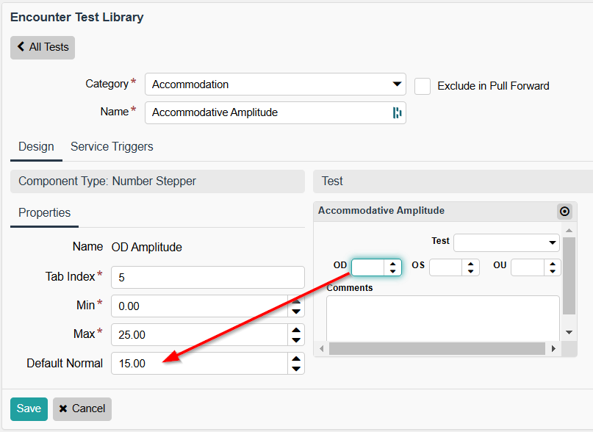The image size is (593, 432).
Task: Click the icon inside the Name field
Action: coord(397,112)
